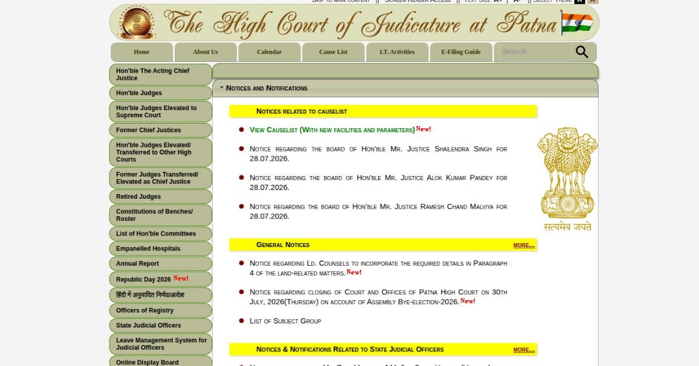
Task: Open the State Judicial Officers sidebar item
Action: coord(160,326)
